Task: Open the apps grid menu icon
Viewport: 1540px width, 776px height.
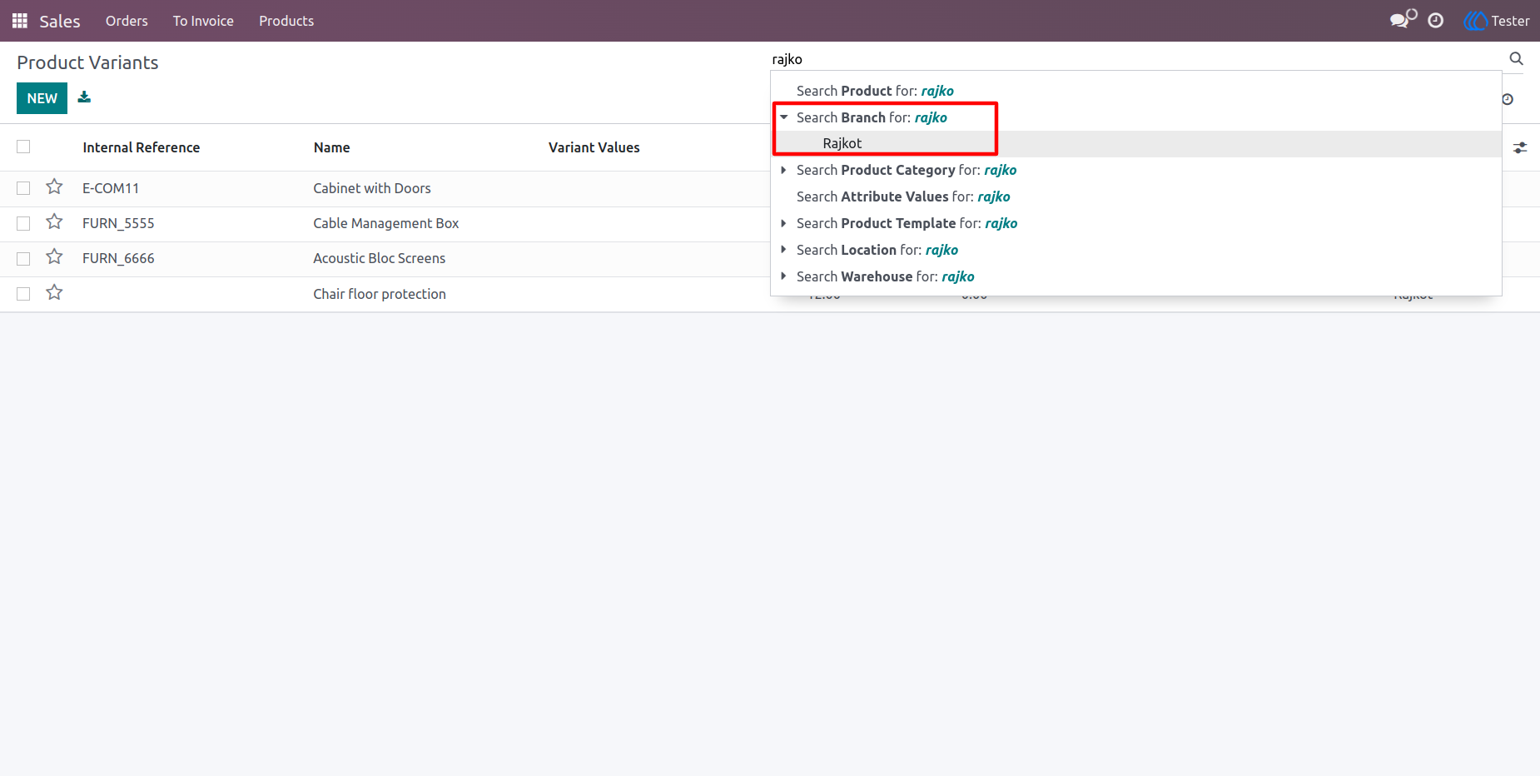Action: click(x=20, y=21)
